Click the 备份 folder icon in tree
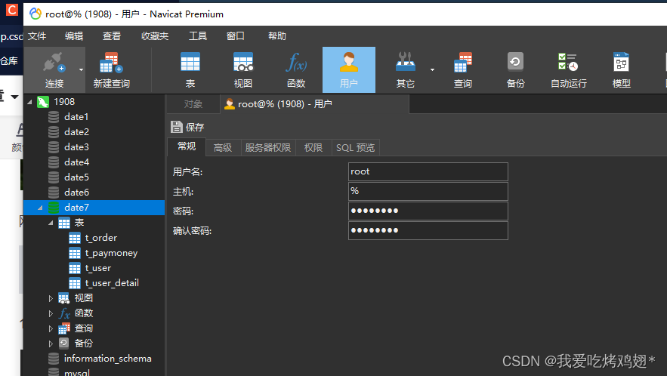 tap(63, 344)
